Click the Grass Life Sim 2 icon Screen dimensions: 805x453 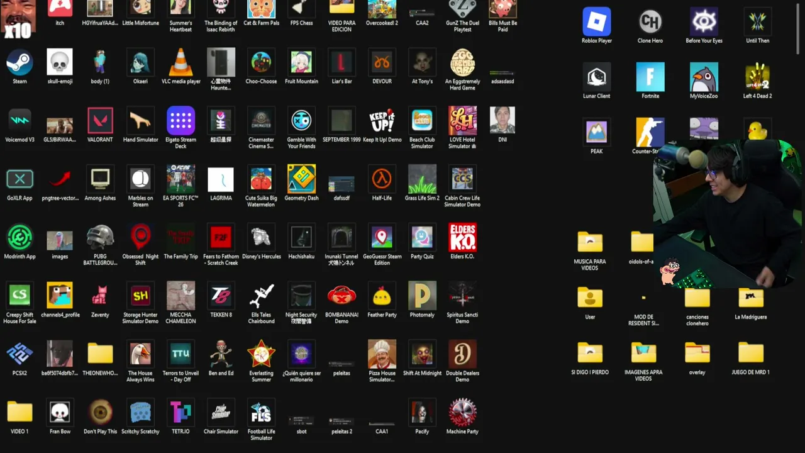point(422,179)
